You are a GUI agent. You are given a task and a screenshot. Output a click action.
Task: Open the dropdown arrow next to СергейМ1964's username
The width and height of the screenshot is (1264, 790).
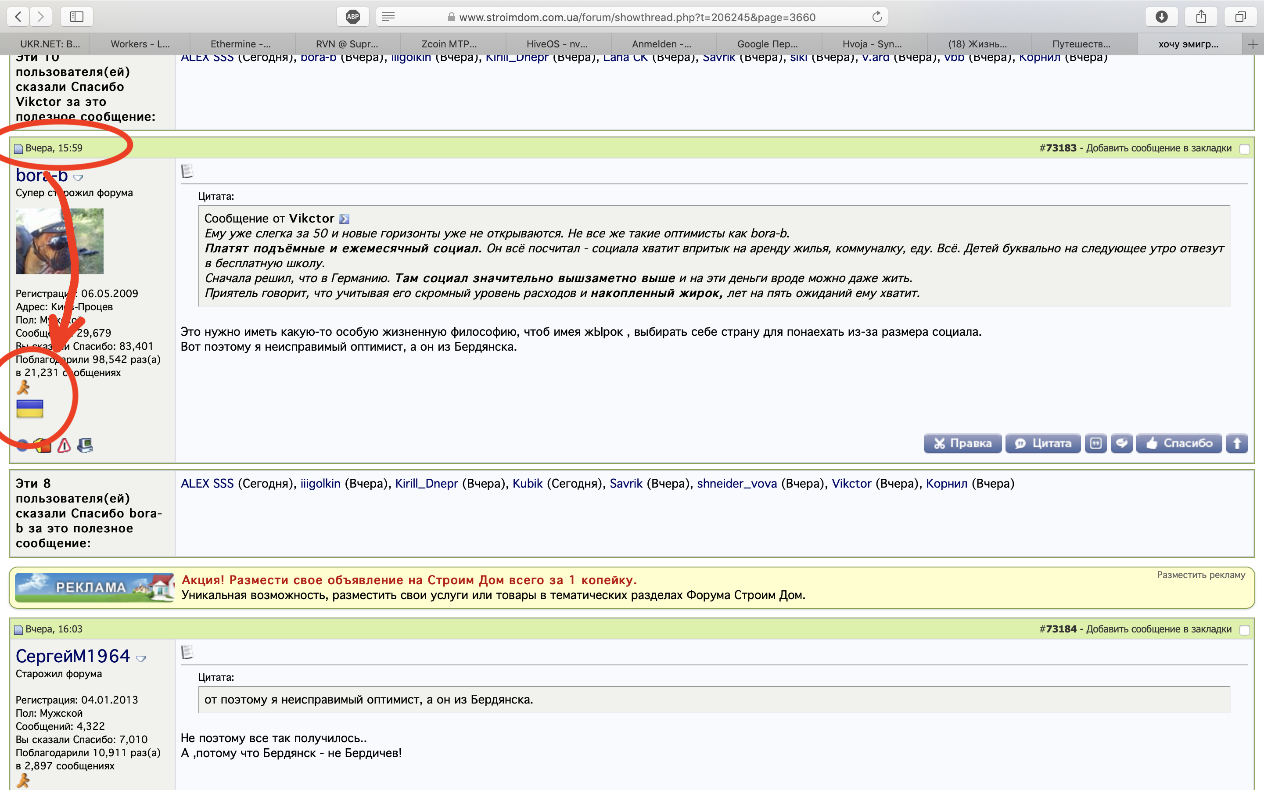tap(140, 659)
